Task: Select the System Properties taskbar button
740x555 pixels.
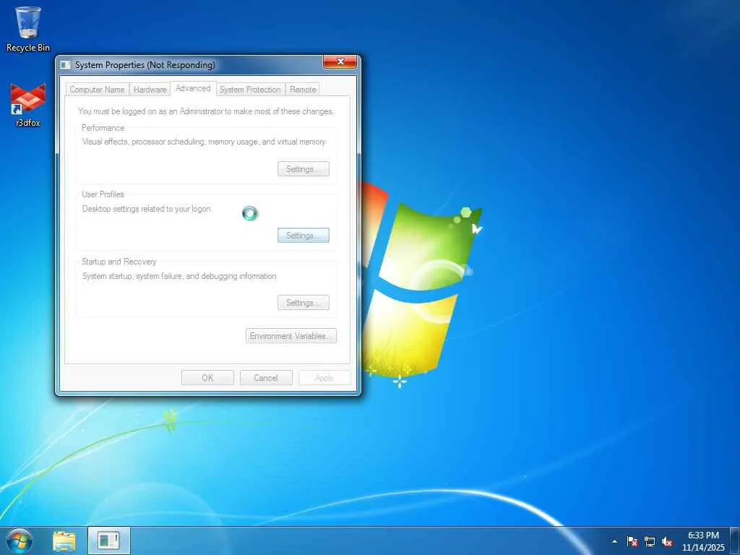Action: pyautogui.click(x=108, y=541)
